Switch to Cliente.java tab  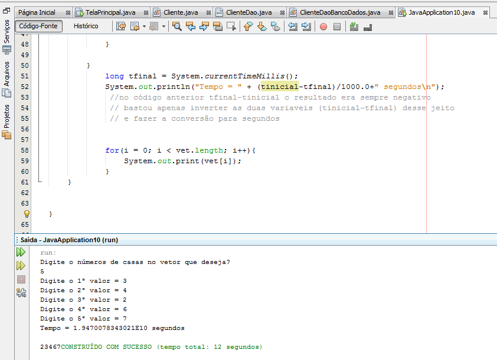(181, 12)
